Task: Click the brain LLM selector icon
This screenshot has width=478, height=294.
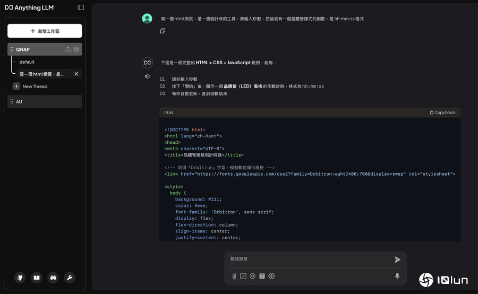Action: point(271,276)
